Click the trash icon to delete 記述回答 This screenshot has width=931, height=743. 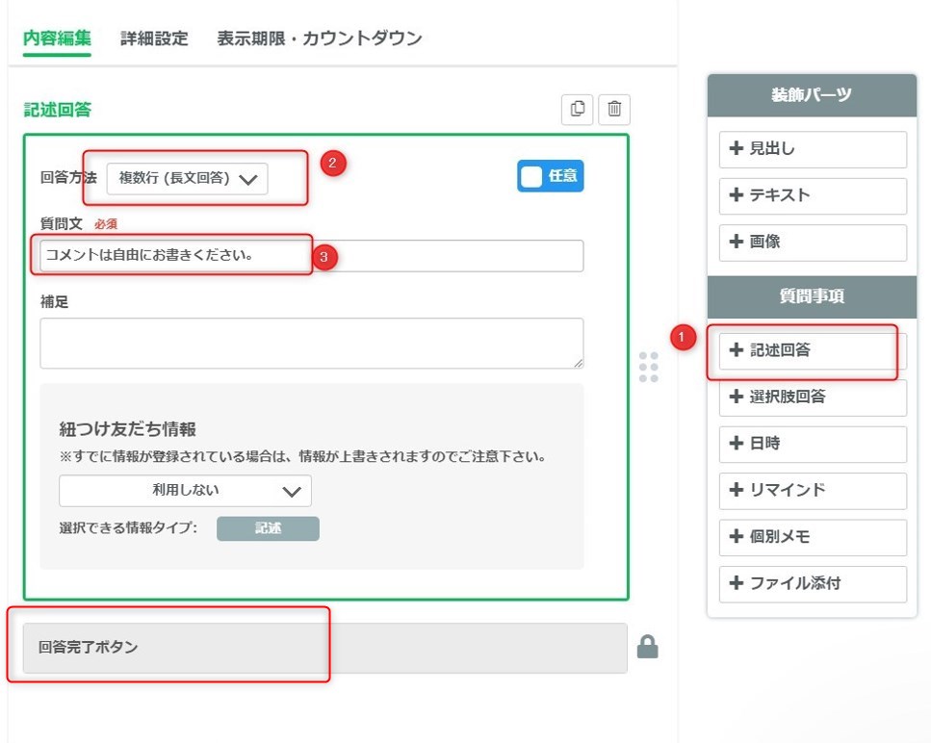(614, 110)
